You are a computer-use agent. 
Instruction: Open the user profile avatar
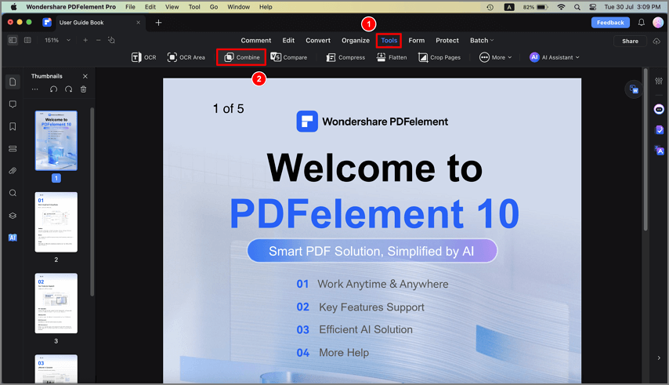pyautogui.click(x=658, y=23)
